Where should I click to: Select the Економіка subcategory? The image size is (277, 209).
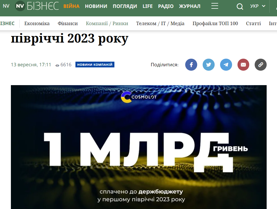(37, 23)
